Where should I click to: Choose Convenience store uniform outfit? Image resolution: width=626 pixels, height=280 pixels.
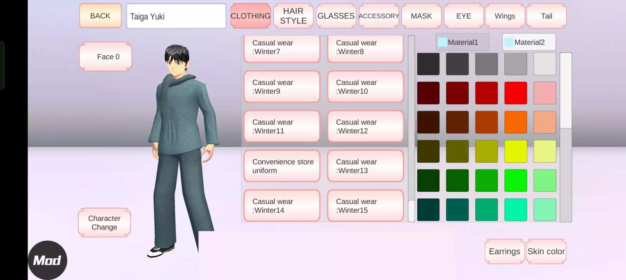282,166
